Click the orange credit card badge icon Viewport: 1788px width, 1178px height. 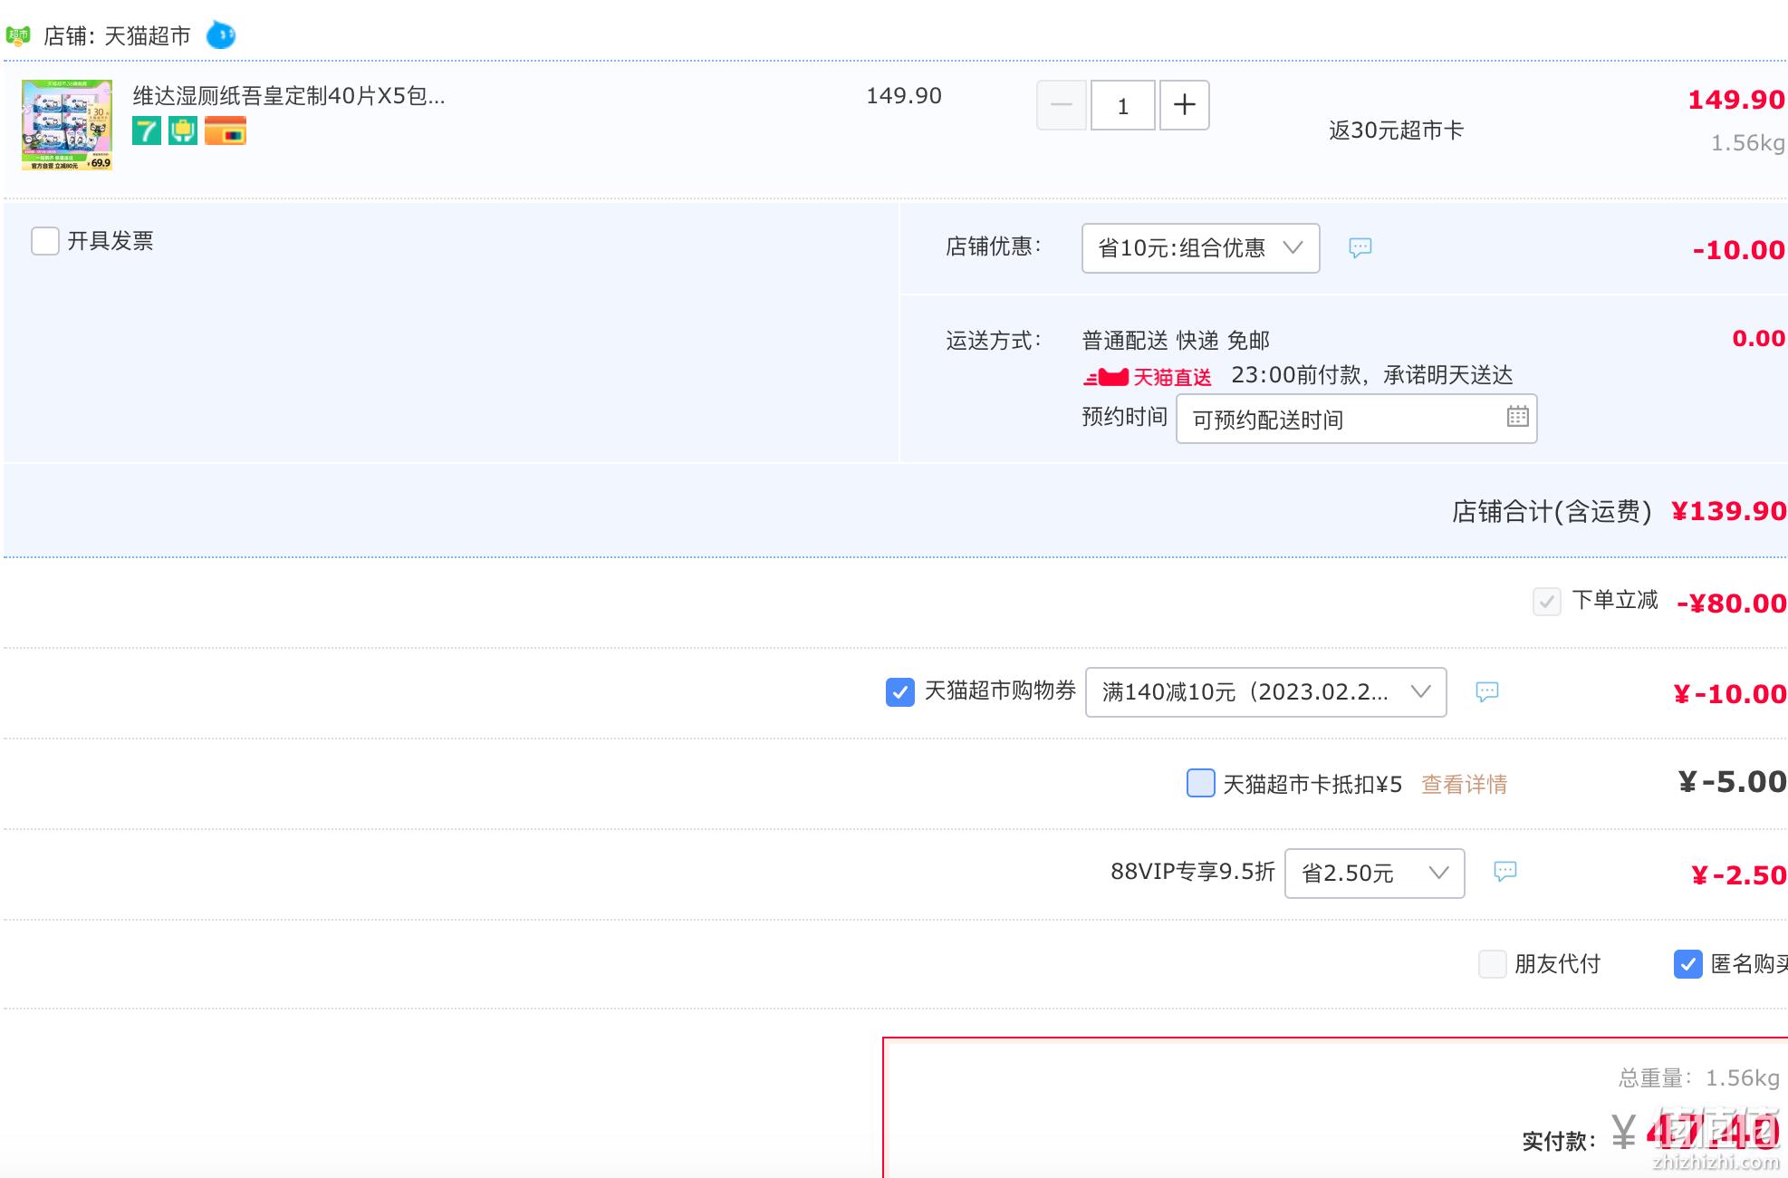pos(226,131)
